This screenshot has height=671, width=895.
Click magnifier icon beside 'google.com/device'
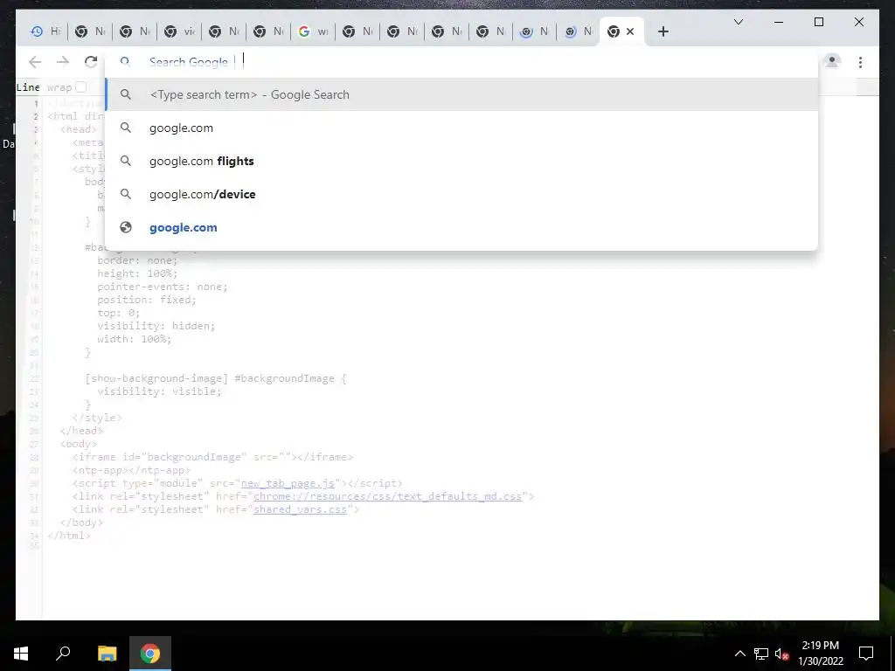(x=126, y=194)
